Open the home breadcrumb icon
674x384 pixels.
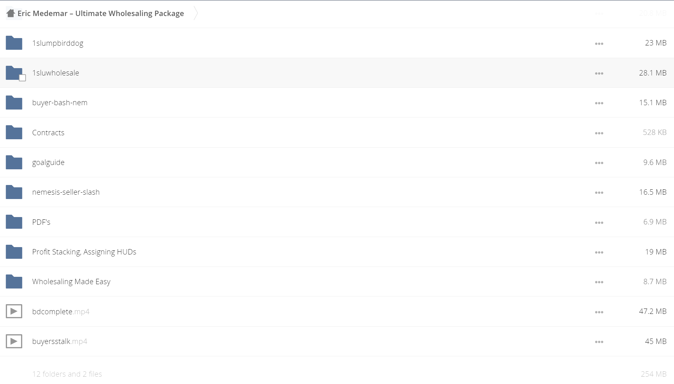coord(11,13)
